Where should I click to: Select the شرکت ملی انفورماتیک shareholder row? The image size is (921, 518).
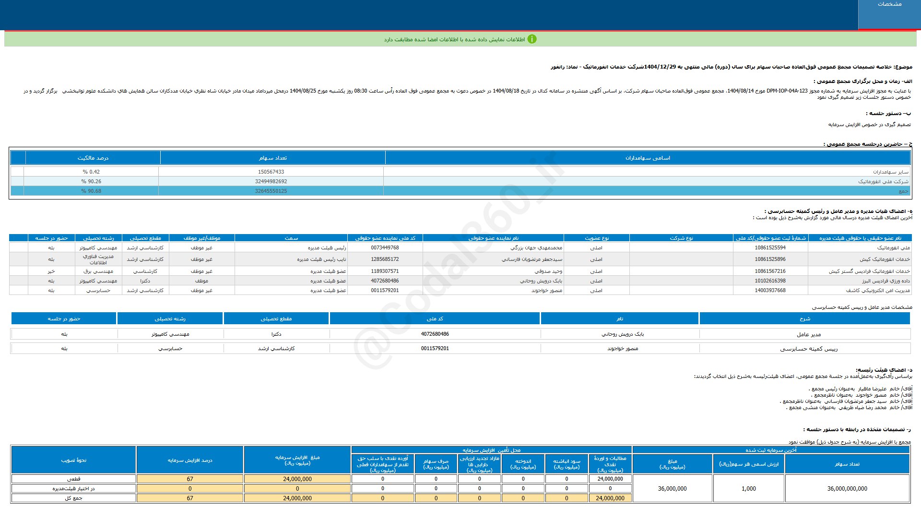(x=883, y=181)
